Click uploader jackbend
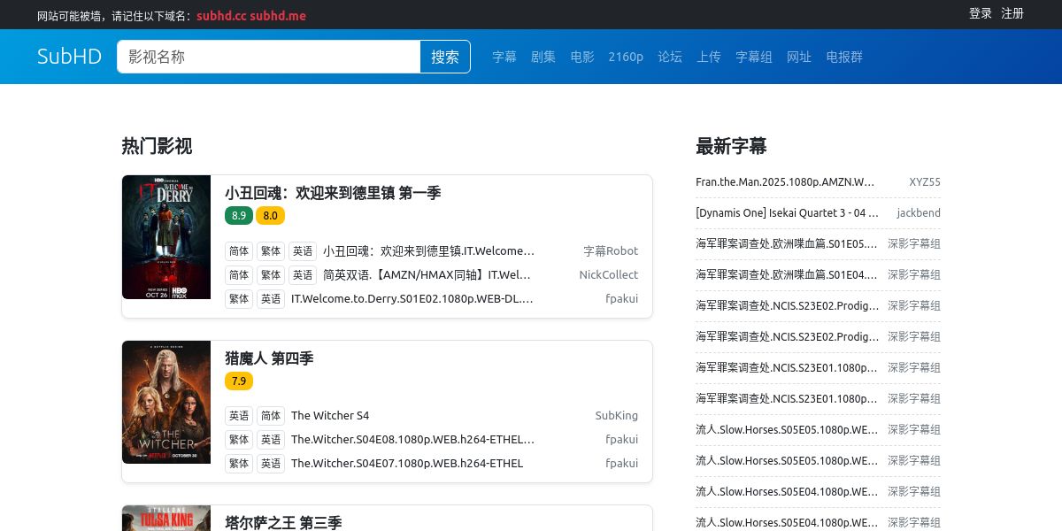This screenshot has width=1062, height=531. point(919,213)
